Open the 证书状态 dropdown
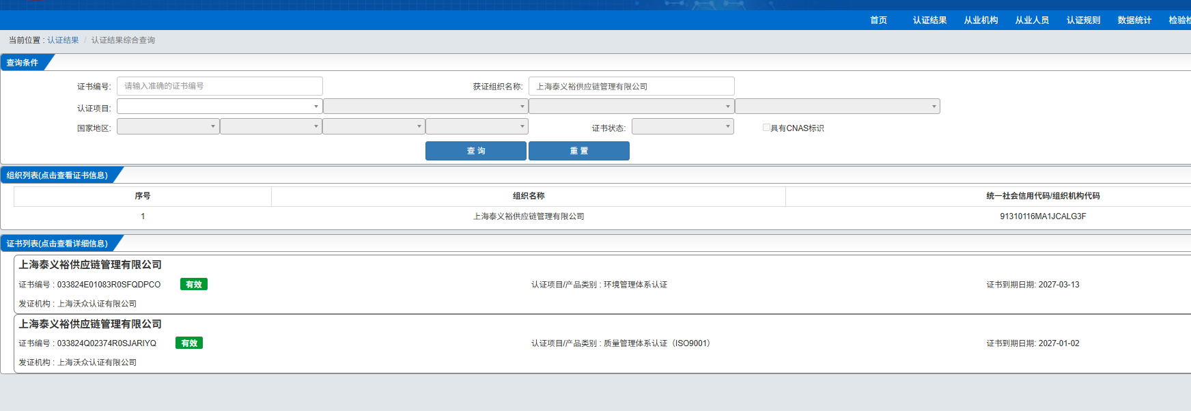Image resolution: width=1191 pixels, height=411 pixels. (683, 126)
